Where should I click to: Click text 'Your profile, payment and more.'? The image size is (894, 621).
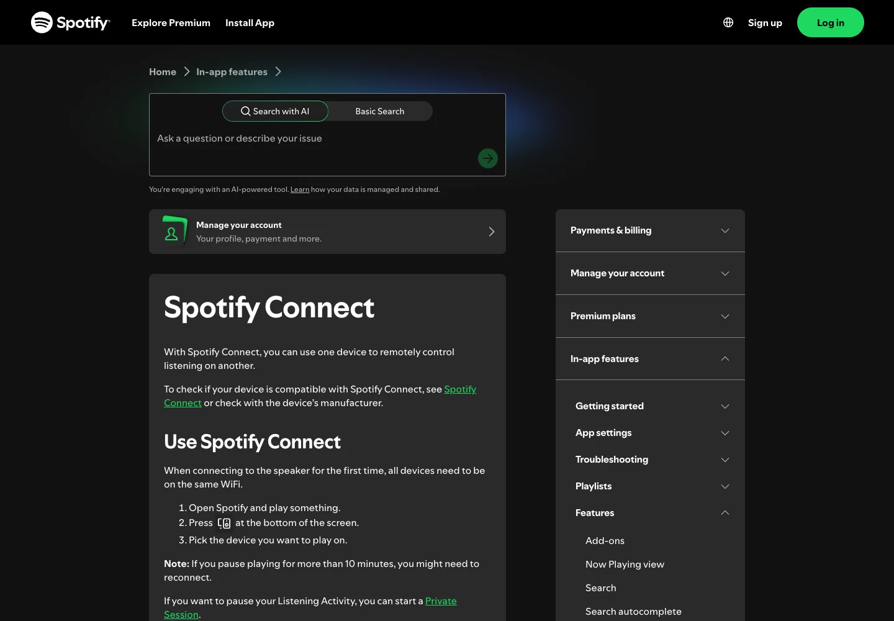point(259,238)
